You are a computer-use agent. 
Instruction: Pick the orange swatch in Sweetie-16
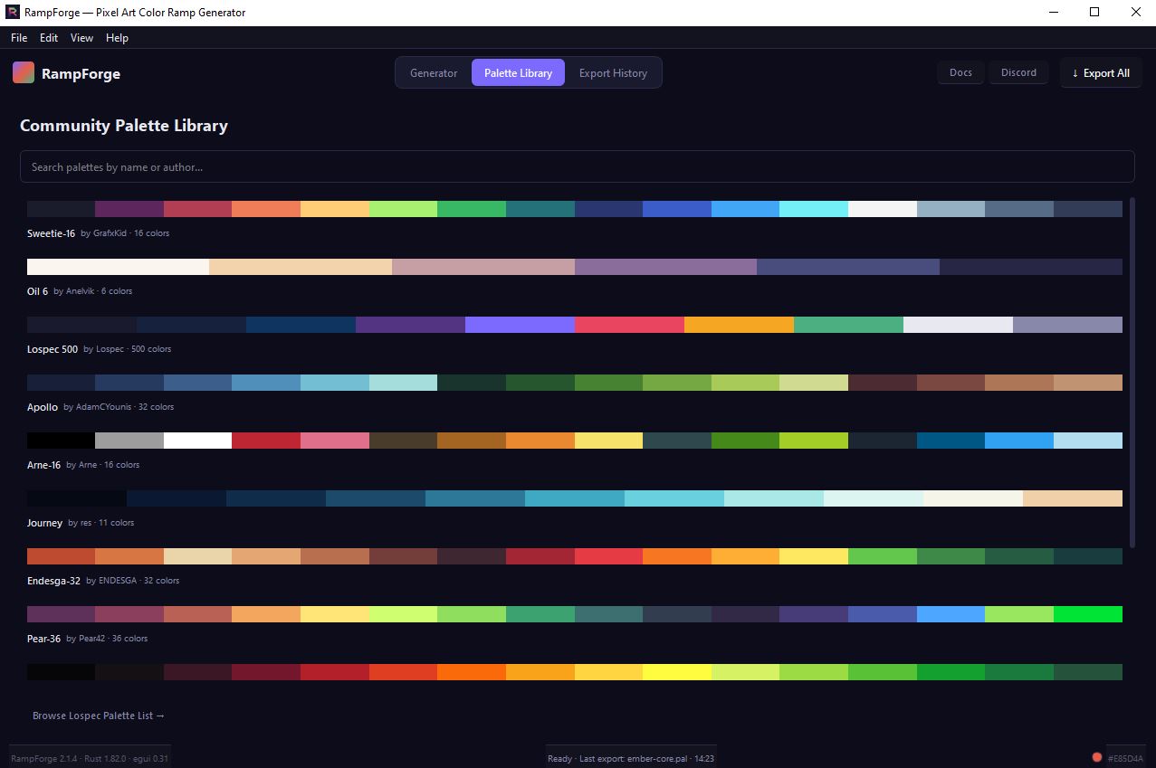266,209
